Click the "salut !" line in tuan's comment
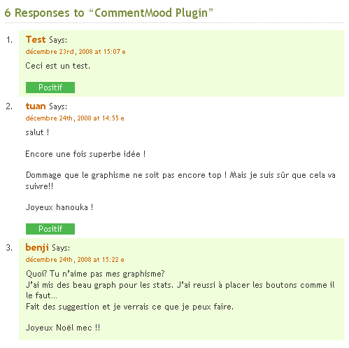 [37, 132]
